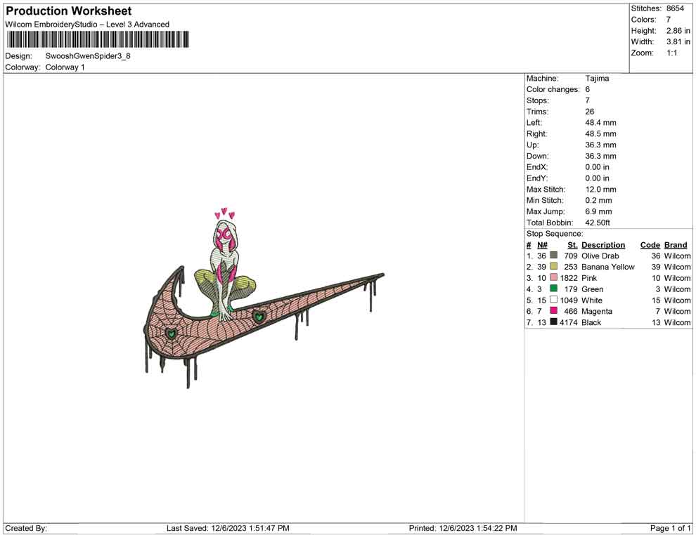Viewport: 696px width, 535px height.
Task: Click the 'Description' column header
Action: pyautogui.click(x=603, y=245)
